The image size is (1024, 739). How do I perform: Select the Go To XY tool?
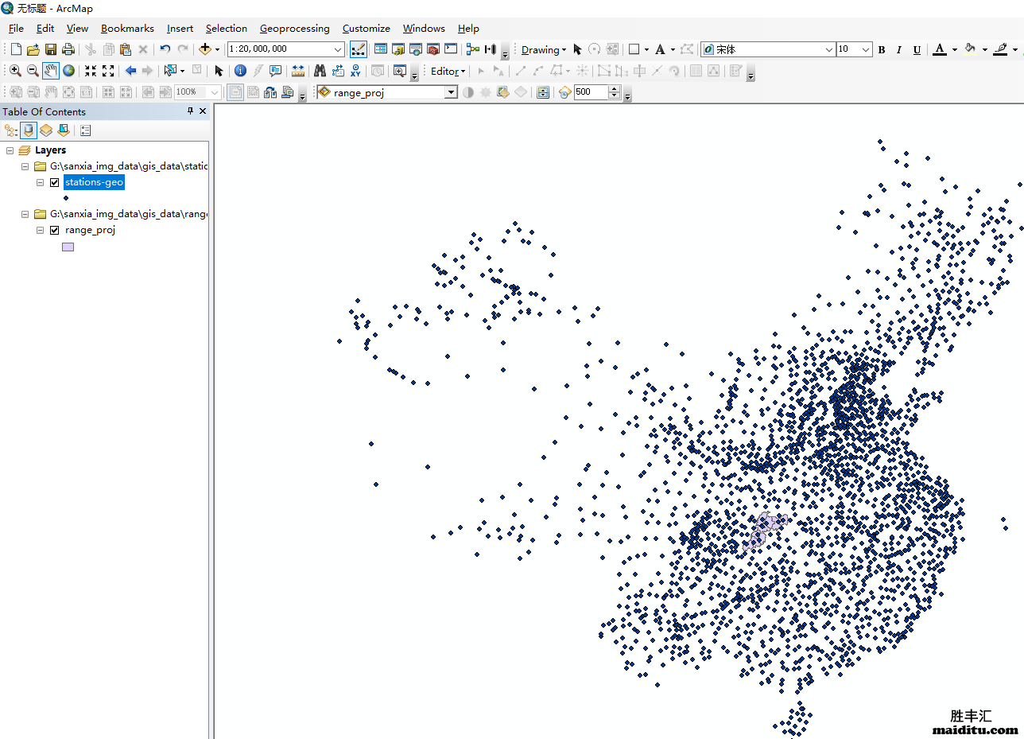point(355,70)
